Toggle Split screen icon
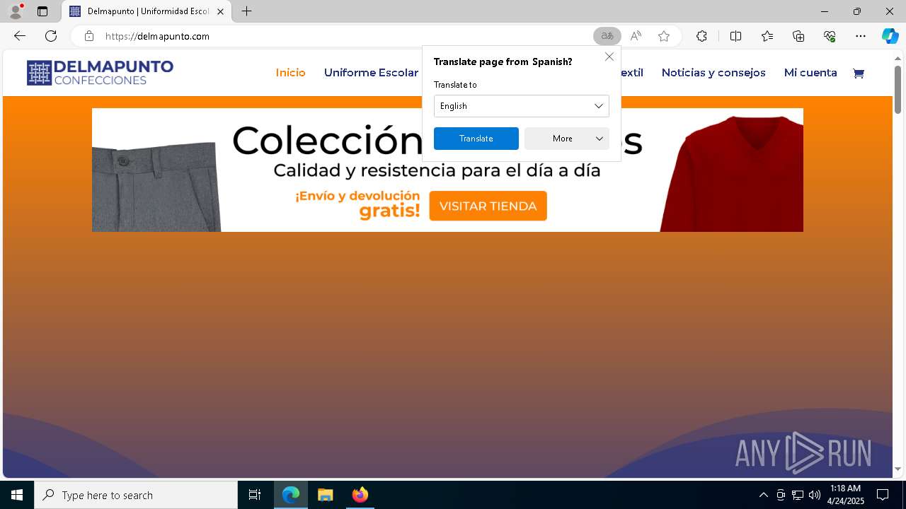 point(735,36)
